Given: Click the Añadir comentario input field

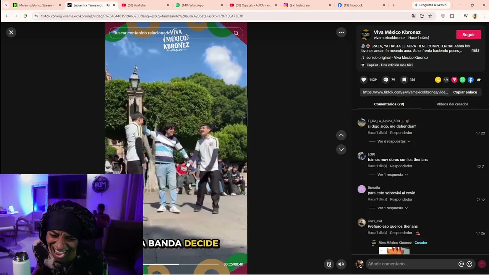Looking at the screenshot, I should click(x=411, y=264).
